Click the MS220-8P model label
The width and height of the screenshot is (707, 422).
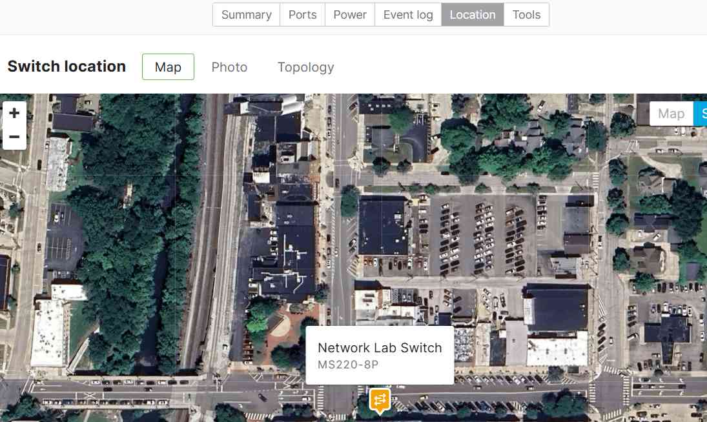(348, 365)
